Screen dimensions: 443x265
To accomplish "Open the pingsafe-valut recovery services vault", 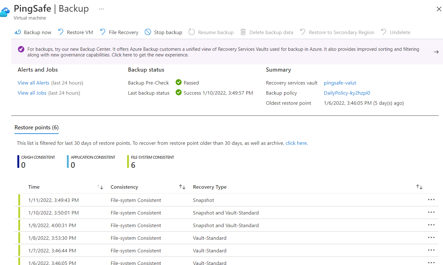I will pos(340,83).
